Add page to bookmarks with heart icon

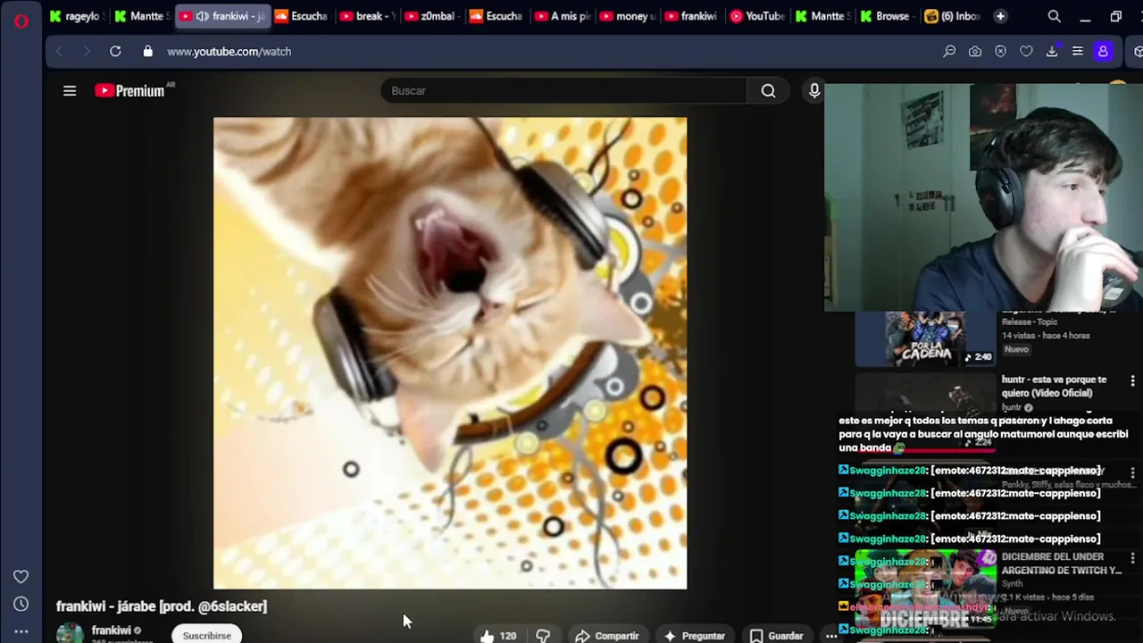pos(1026,52)
